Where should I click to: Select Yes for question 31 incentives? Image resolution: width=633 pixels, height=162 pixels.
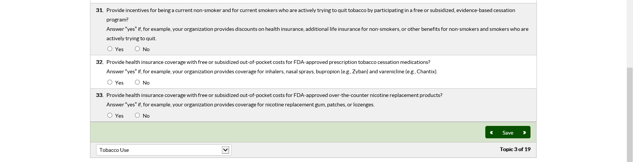click(x=110, y=49)
